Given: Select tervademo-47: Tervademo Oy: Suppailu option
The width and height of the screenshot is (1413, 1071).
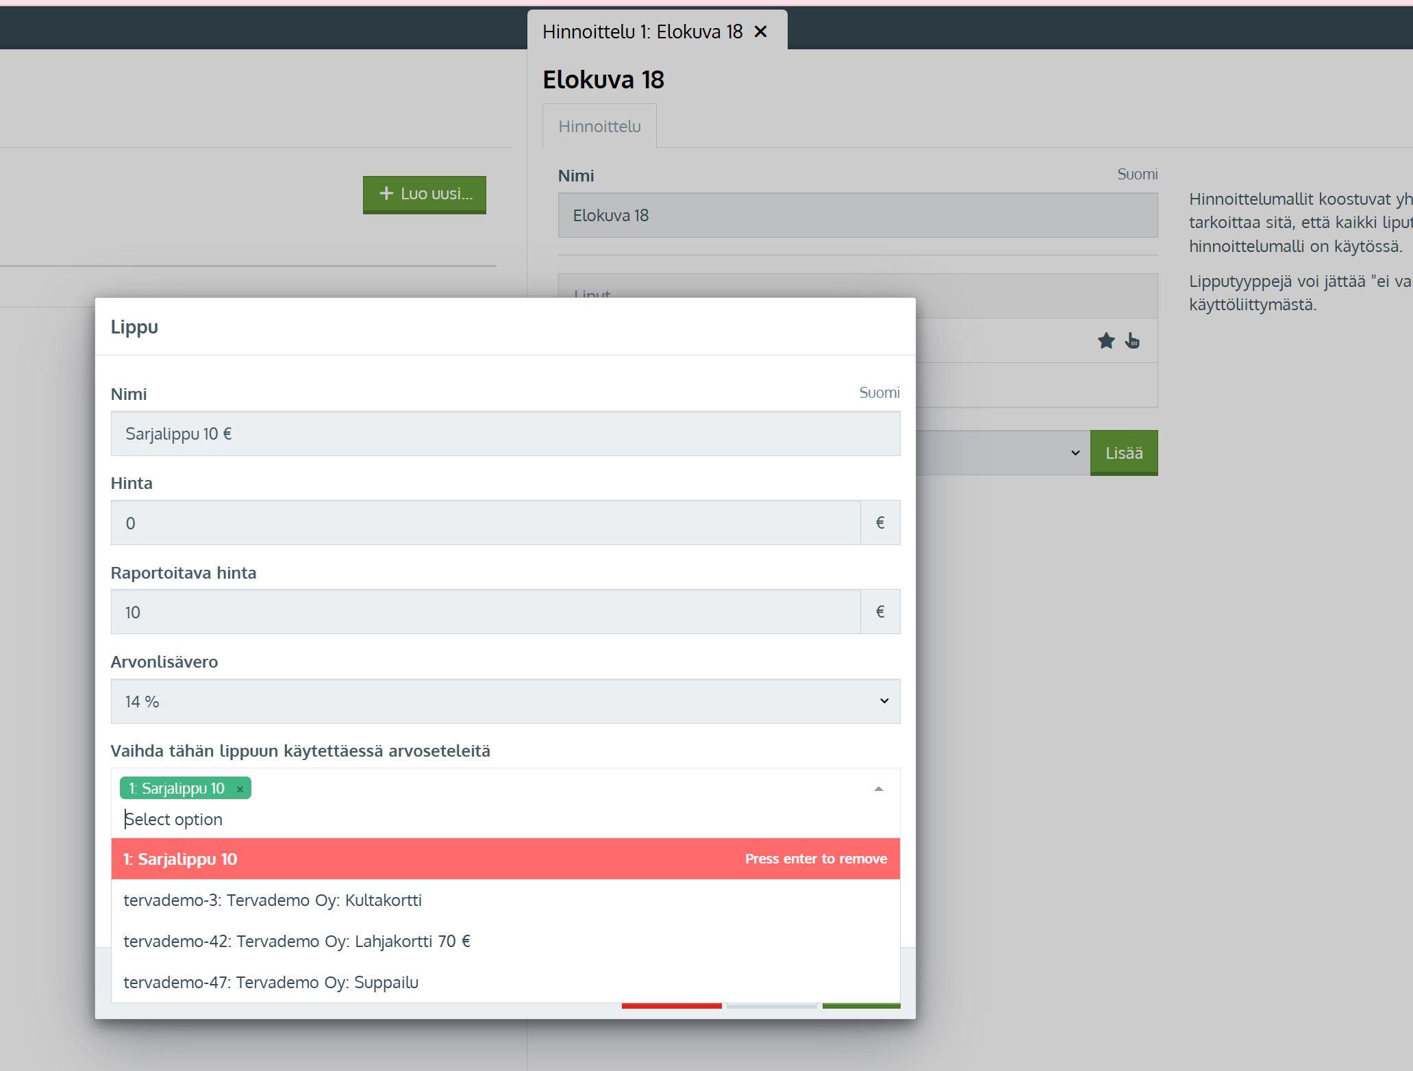Looking at the screenshot, I should [x=505, y=982].
